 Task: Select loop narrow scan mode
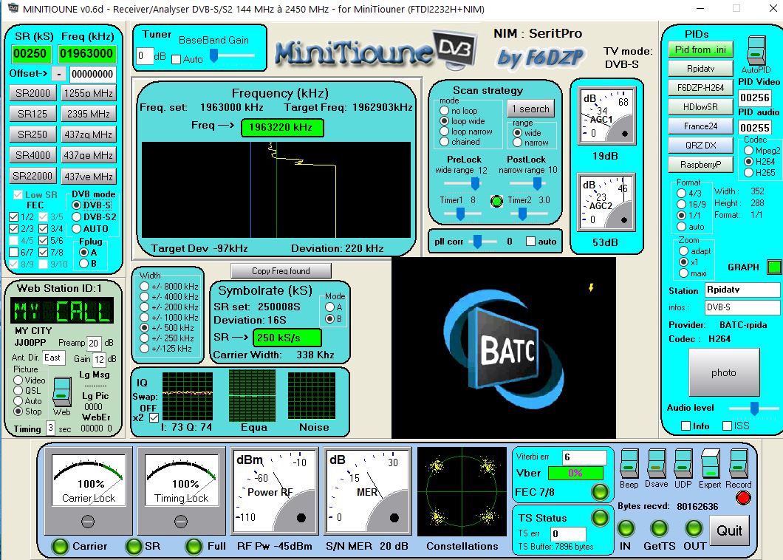tap(445, 132)
